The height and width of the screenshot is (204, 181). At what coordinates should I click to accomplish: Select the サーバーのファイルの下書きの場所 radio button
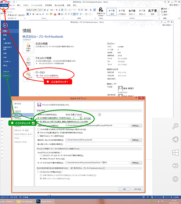tap(41, 155)
